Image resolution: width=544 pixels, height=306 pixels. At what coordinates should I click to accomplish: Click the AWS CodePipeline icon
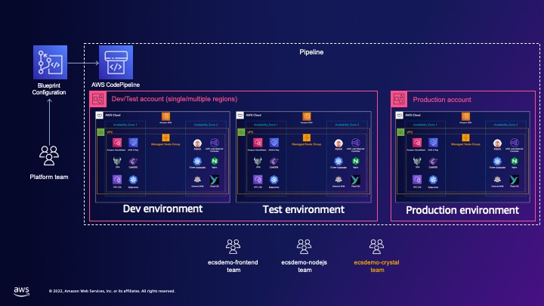(116, 62)
